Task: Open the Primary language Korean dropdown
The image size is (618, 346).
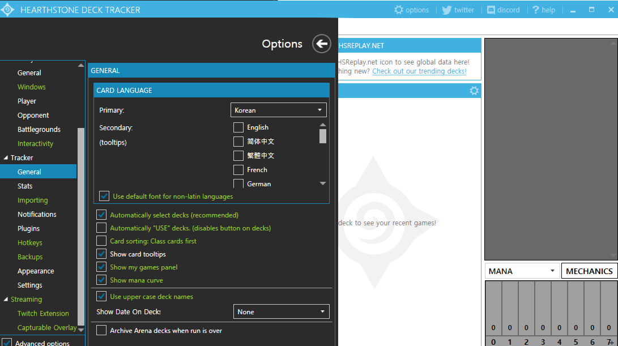Action: tap(278, 110)
